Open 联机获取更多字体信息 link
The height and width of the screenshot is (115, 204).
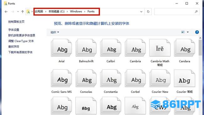pyautogui.click(x=22, y=35)
